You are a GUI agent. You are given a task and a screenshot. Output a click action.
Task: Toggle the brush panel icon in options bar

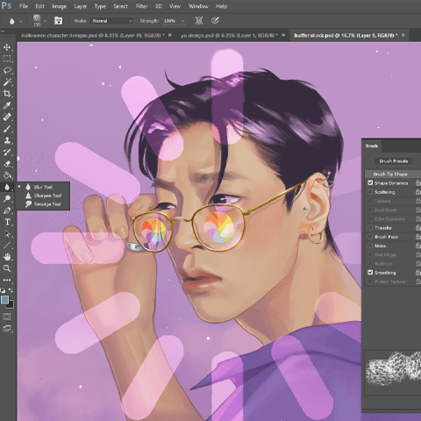pos(59,21)
